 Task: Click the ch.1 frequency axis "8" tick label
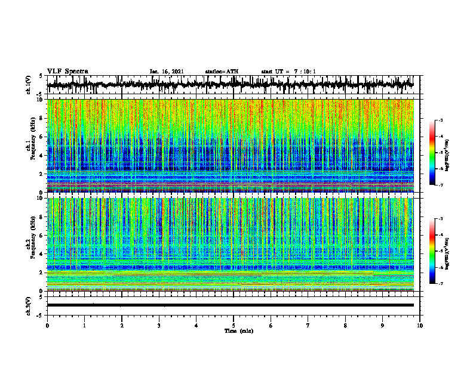41,119
